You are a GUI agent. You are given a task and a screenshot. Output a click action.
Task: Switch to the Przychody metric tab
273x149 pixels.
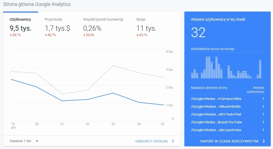tap(53, 19)
